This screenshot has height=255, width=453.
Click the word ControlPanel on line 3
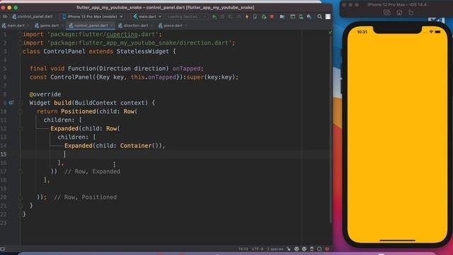coord(64,52)
